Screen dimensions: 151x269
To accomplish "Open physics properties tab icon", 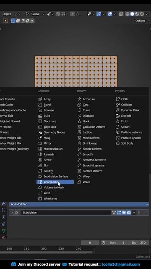I will click(4, 217).
